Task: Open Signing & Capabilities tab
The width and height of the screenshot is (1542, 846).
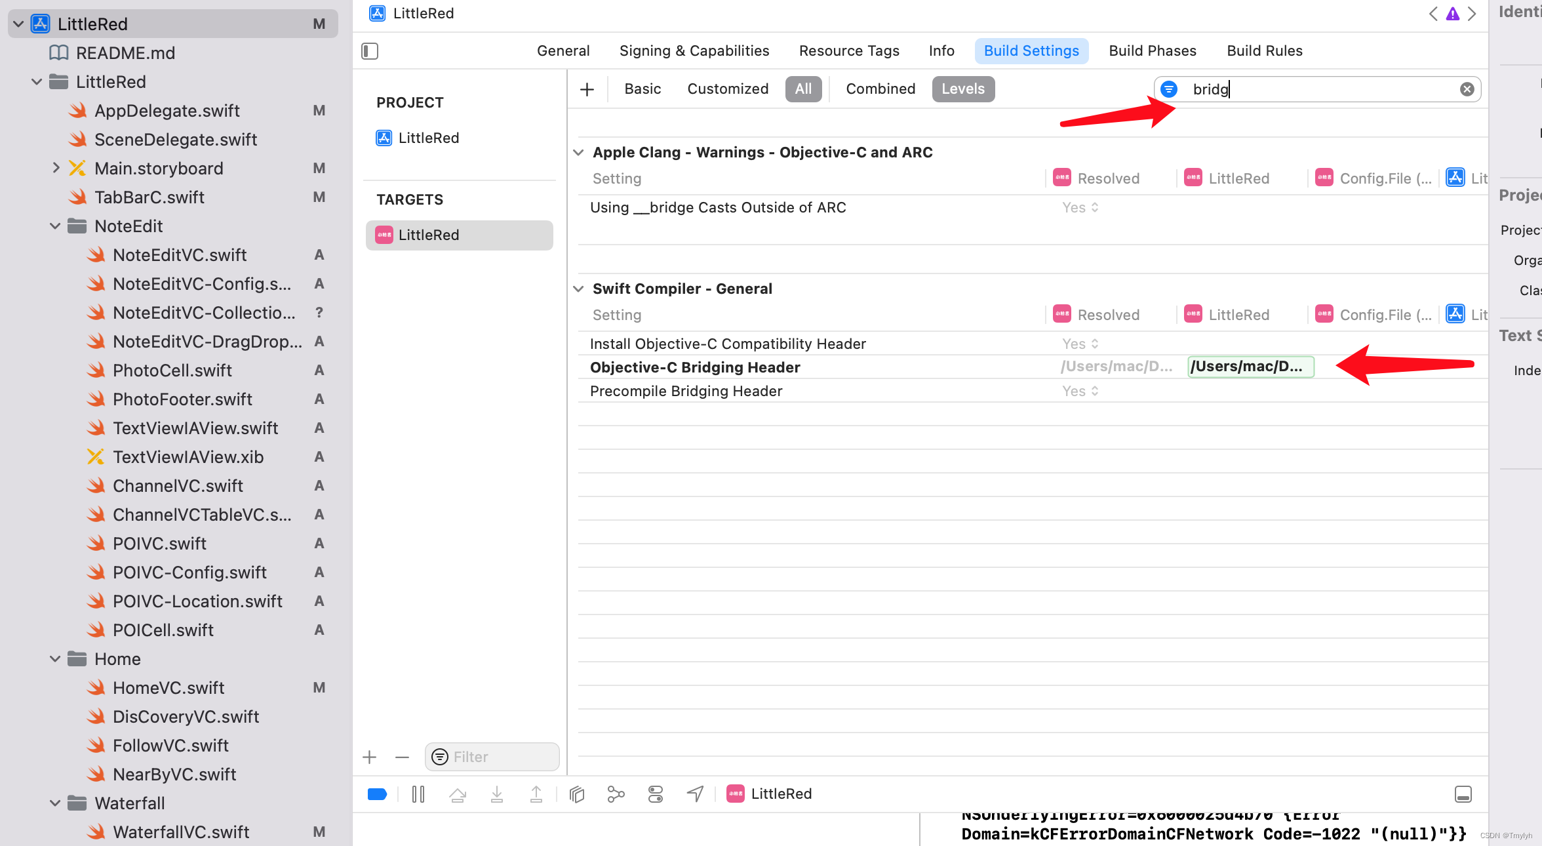Action: pos(694,51)
